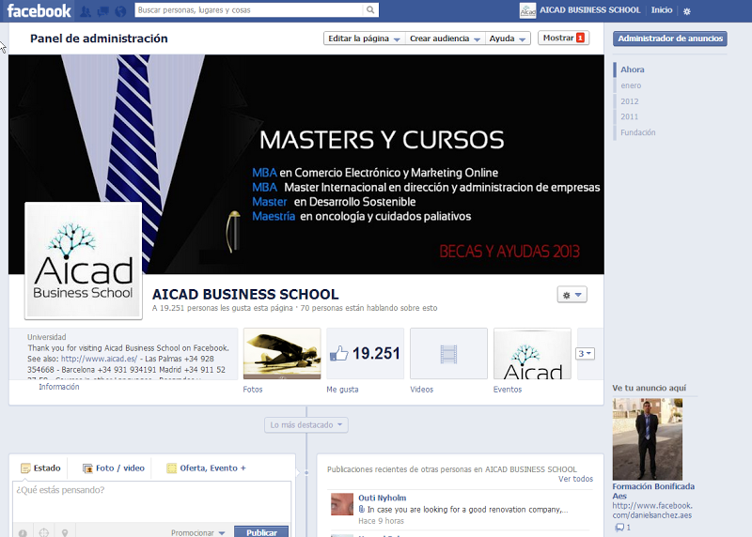The width and height of the screenshot is (752, 537).
Task: Open Editar la página dropdown
Action: tap(364, 38)
